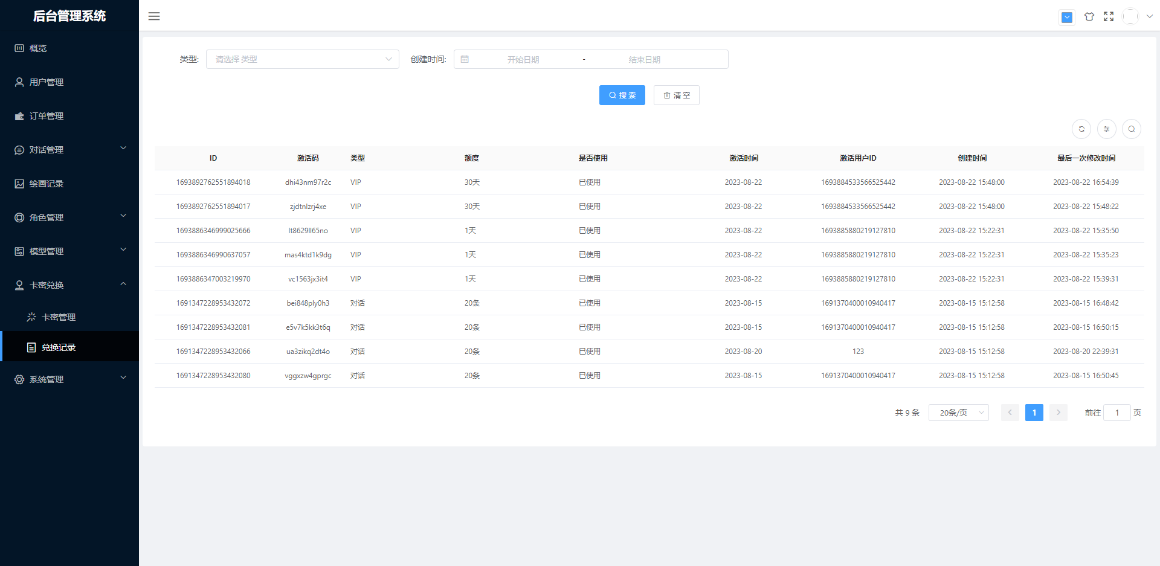Expand the 对话管理 sidebar submenu
The height and width of the screenshot is (566, 1160).
pyautogui.click(x=69, y=150)
